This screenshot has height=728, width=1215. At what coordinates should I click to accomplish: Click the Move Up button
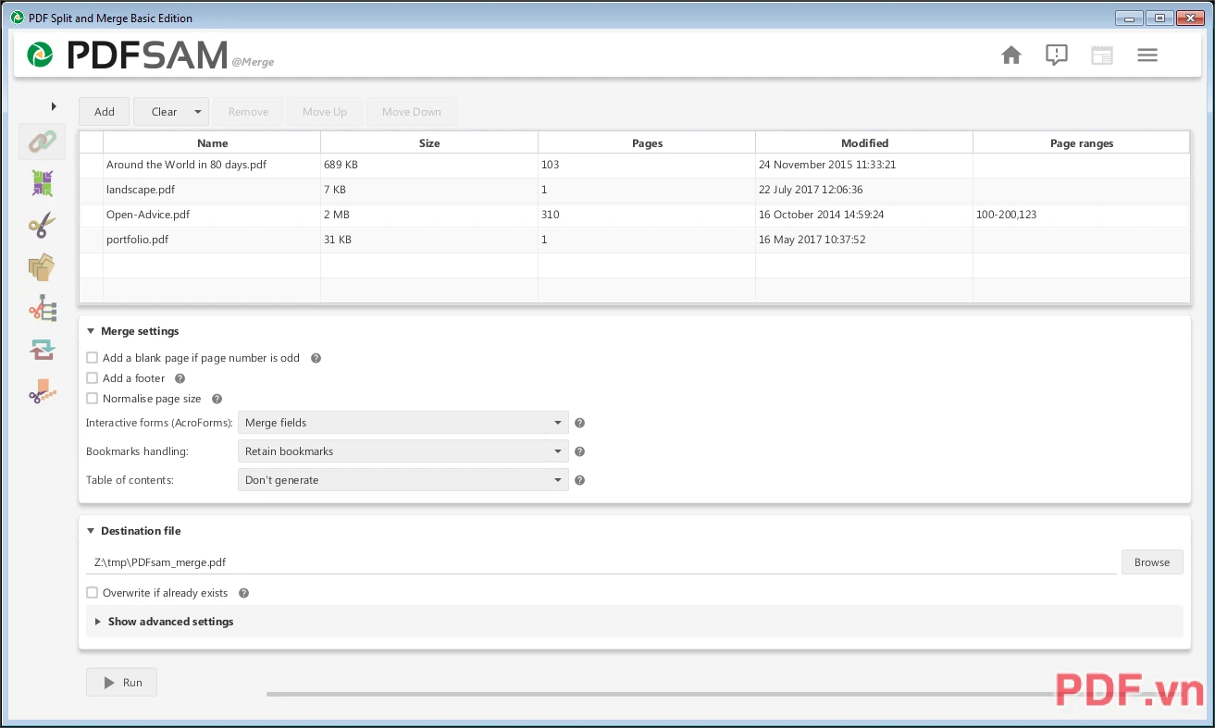pos(325,112)
